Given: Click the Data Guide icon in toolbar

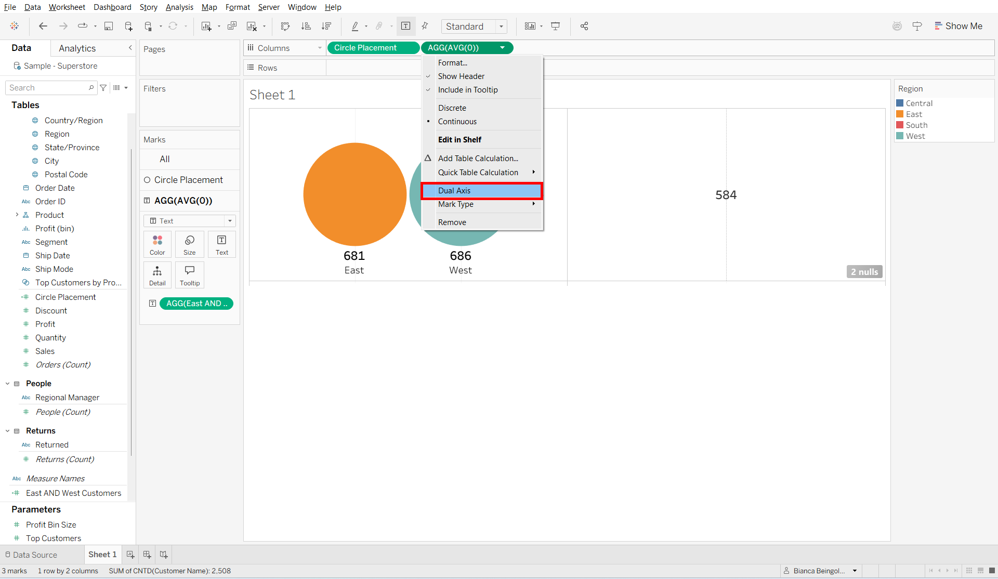Looking at the screenshot, I should [897, 26].
